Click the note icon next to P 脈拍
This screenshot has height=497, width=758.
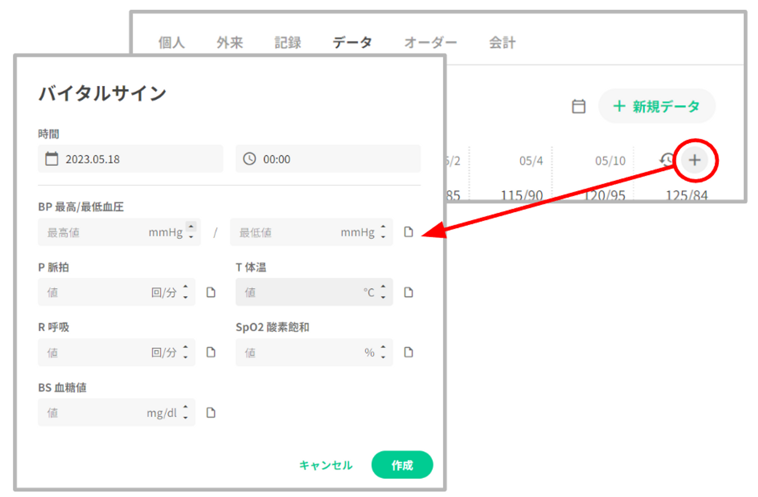tap(211, 292)
